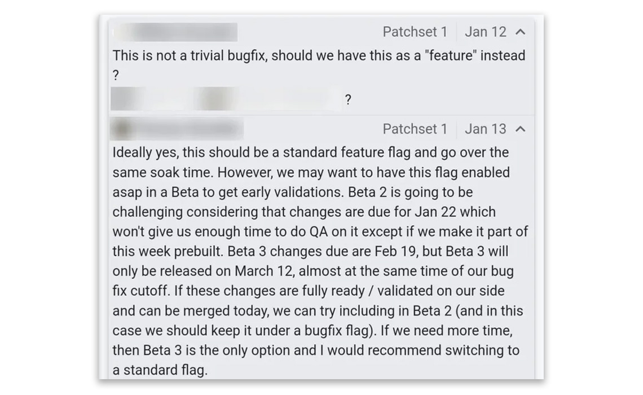The width and height of the screenshot is (643, 395).
Task: Open Patchset 1 link on Jan 12 comment
Action: tap(415, 32)
